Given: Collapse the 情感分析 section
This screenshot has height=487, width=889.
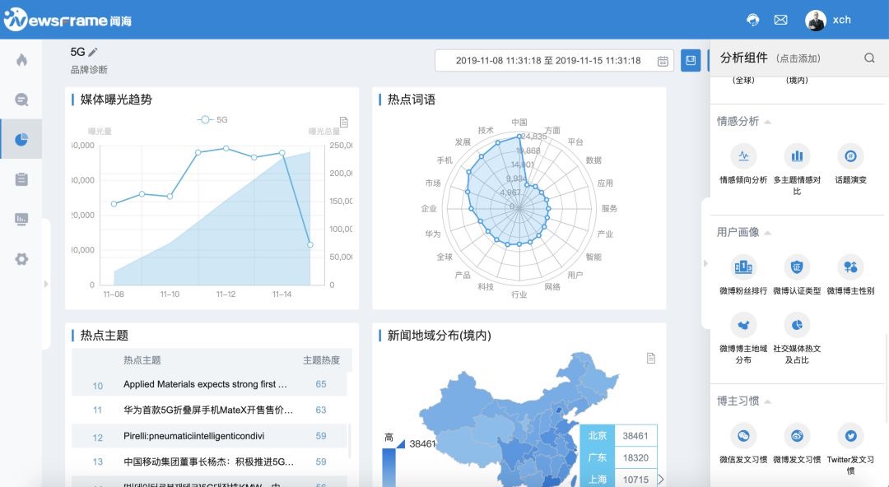Looking at the screenshot, I should pos(767,122).
